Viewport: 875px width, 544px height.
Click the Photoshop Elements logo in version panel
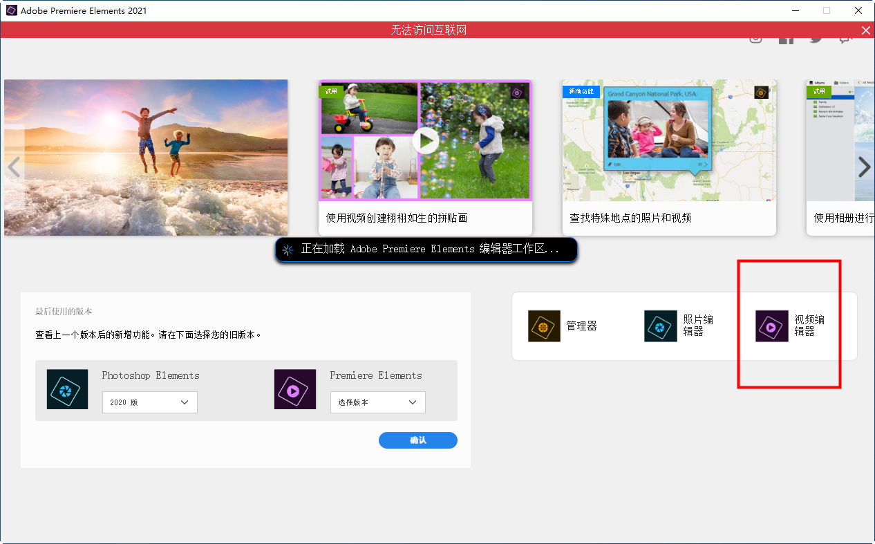[68, 389]
